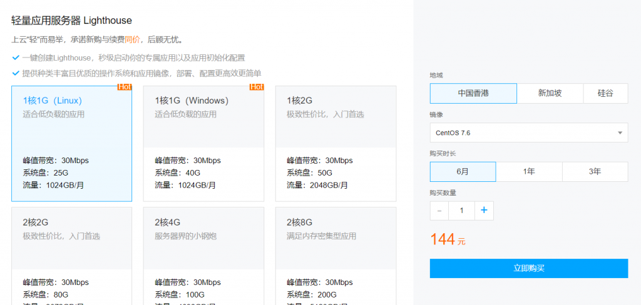
Task: Decrease quantity with the minus button
Action: pos(439,211)
